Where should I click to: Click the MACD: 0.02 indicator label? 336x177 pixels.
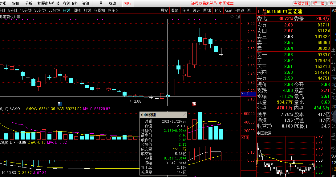[57, 142]
